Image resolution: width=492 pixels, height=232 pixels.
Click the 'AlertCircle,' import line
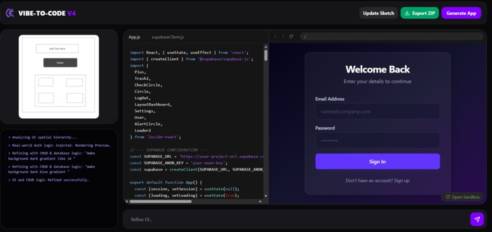148,124
